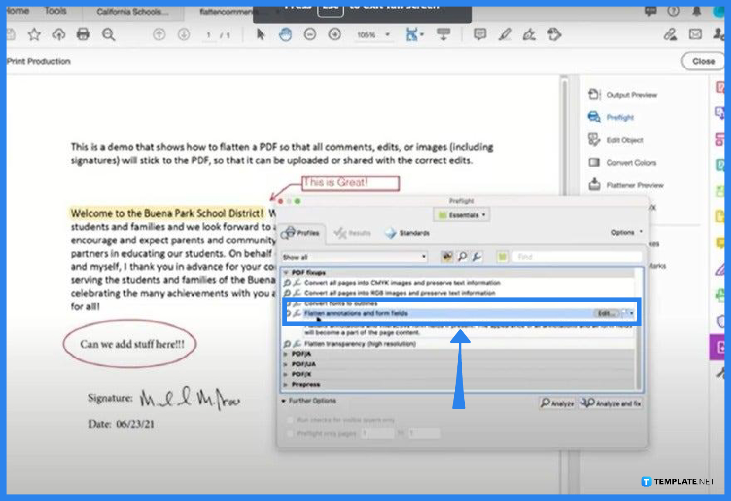This screenshot has width=731, height=501.
Task: Click the 'Analyze and fix' button
Action: tap(610, 403)
